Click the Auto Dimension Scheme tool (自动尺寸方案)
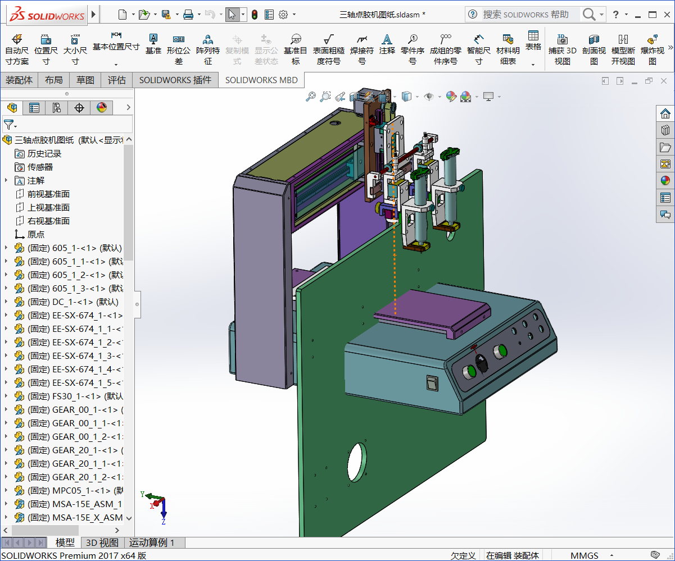Screen dimensions: 675x561 click(x=17, y=49)
